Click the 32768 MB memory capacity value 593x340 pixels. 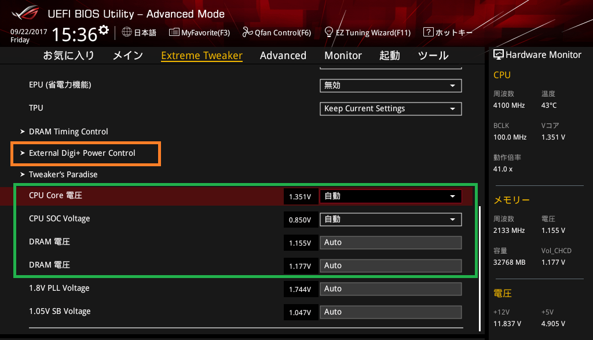click(510, 262)
